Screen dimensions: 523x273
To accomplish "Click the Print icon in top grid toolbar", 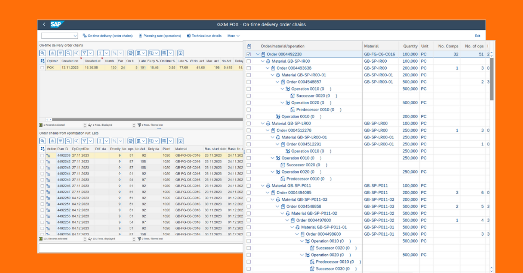I will [x=130, y=53].
